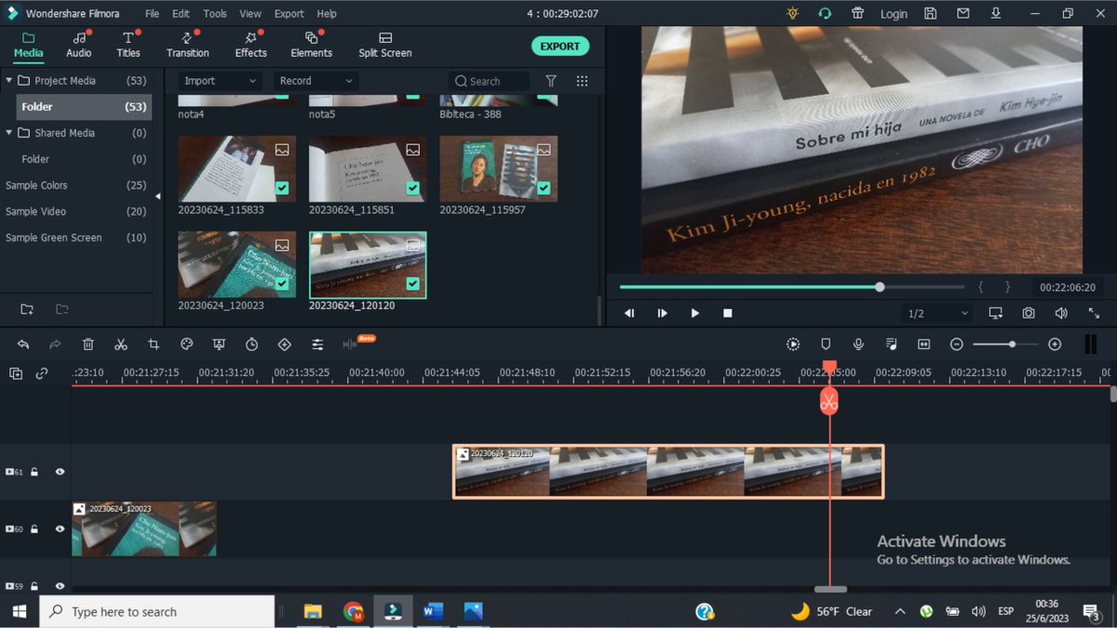Switch to the Effects tab
1117x628 pixels.
coord(250,45)
